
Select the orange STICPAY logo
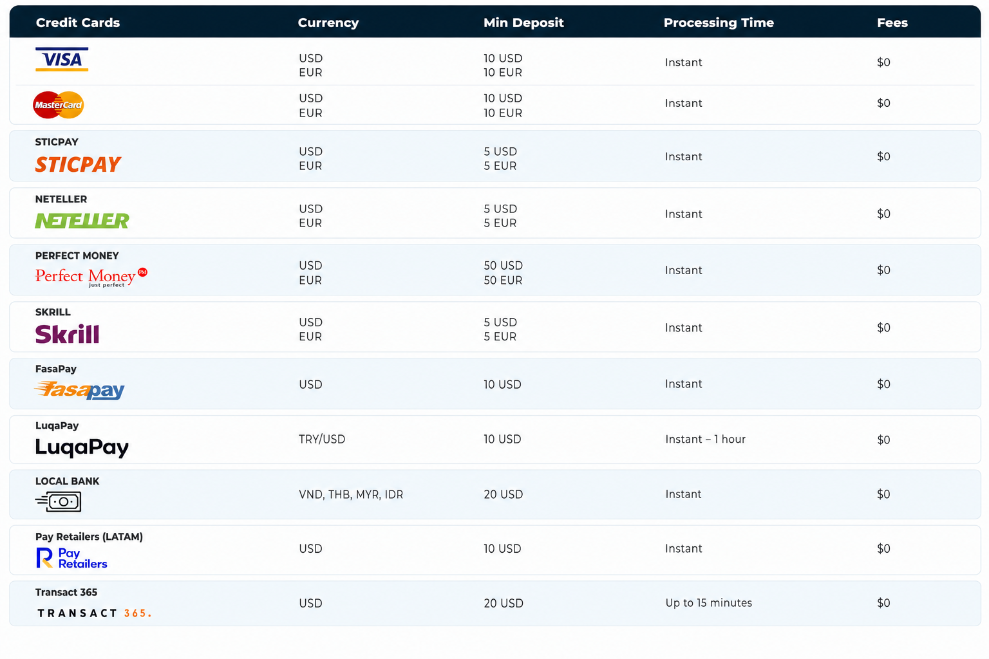(x=78, y=165)
